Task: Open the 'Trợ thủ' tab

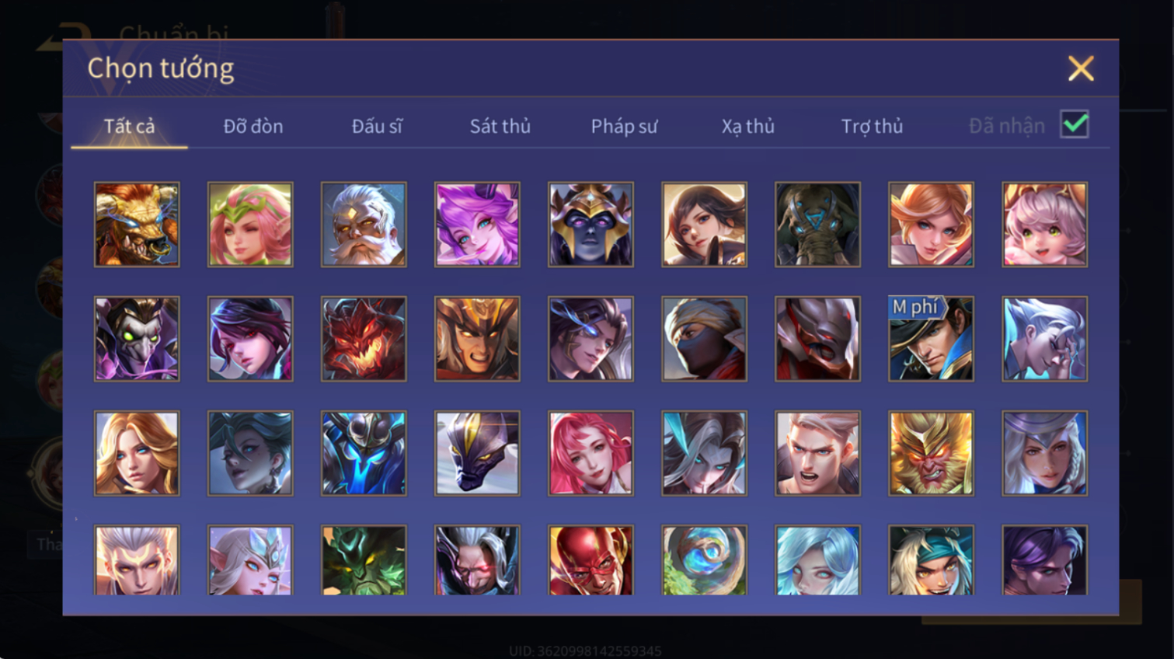Action: tap(872, 126)
